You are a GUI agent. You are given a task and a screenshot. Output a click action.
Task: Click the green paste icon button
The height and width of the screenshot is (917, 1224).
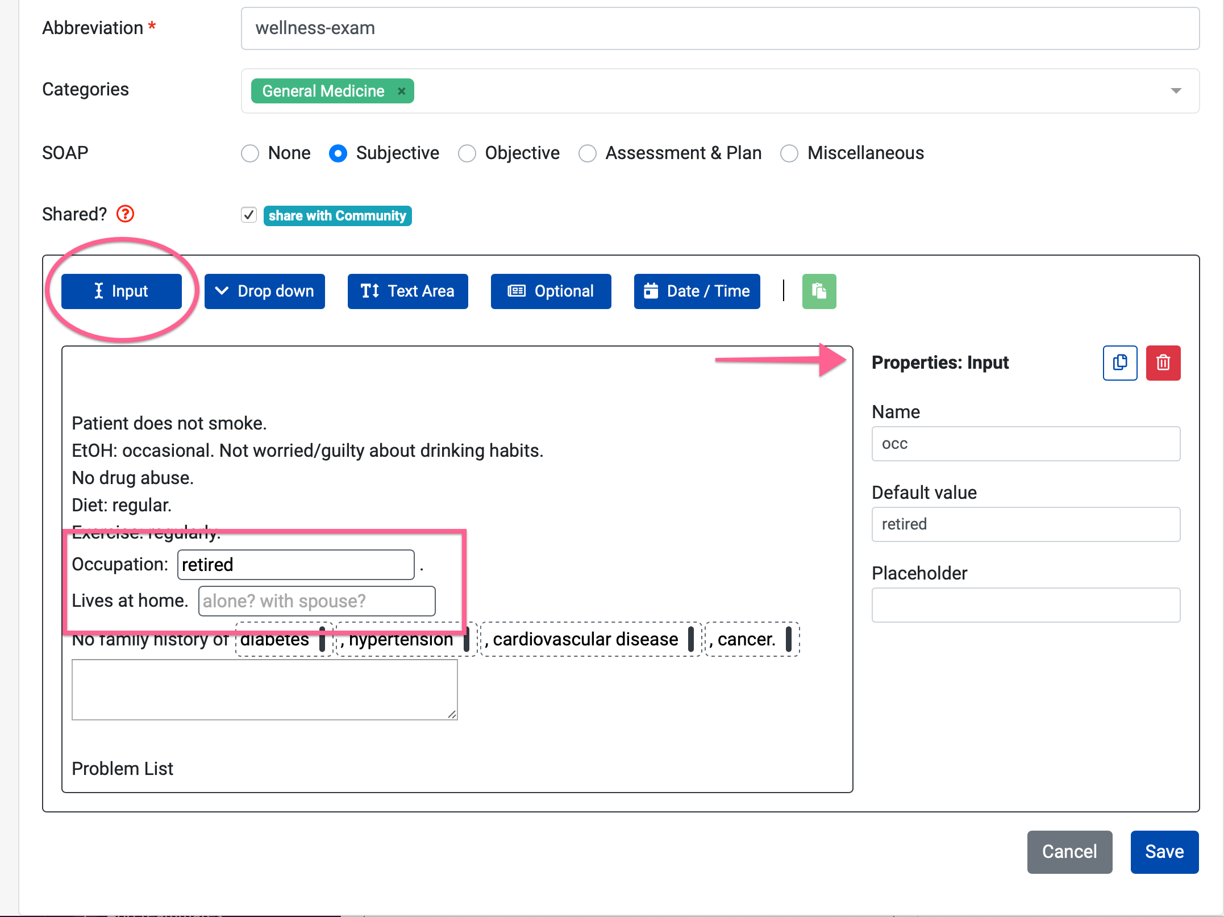[x=819, y=291]
